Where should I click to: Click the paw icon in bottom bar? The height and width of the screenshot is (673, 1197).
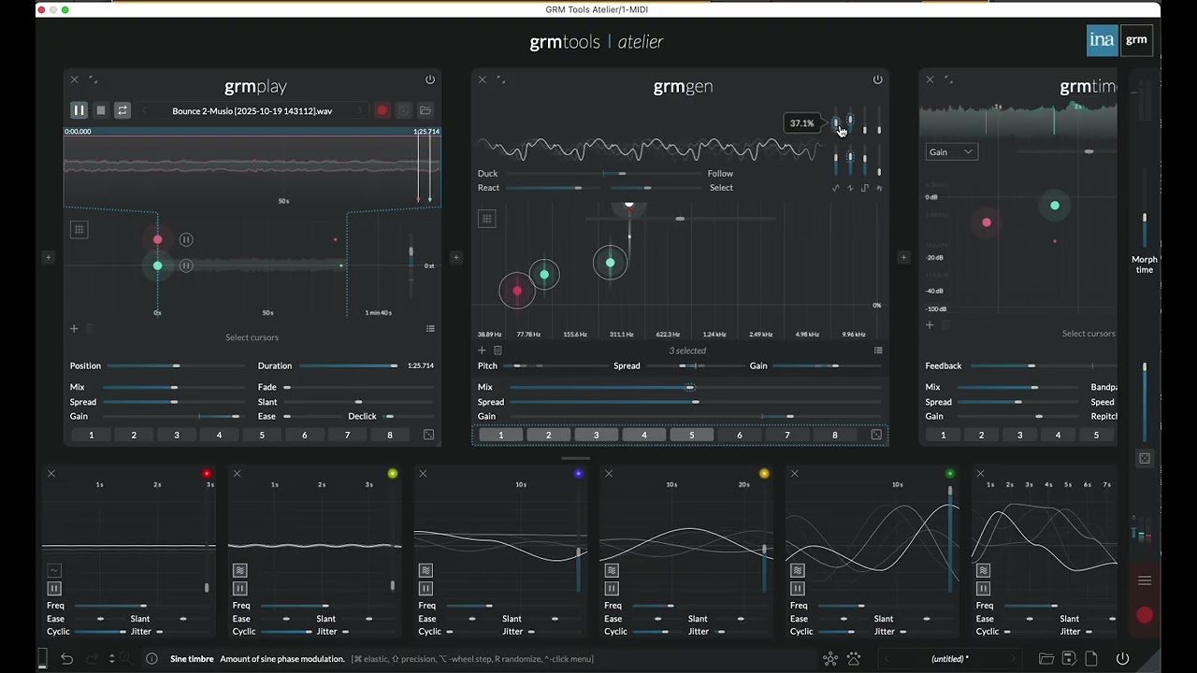[x=854, y=659]
